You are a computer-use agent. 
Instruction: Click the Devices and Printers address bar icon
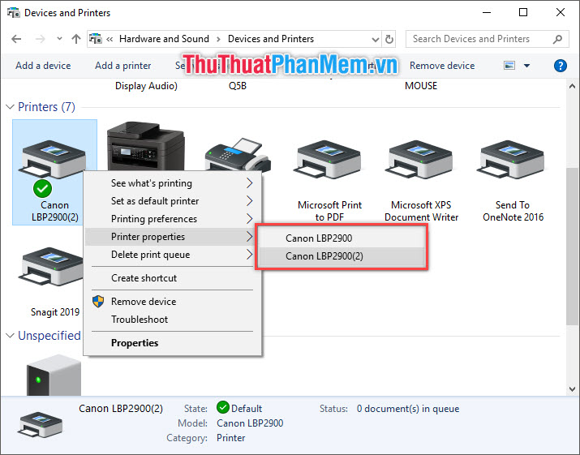click(96, 39)
